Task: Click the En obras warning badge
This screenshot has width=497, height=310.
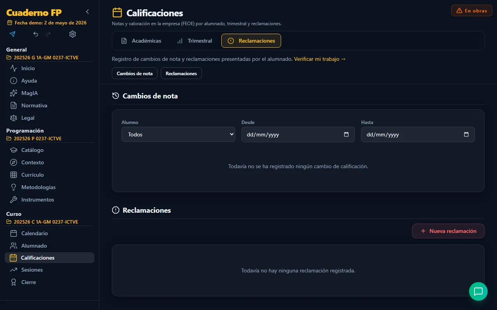Action: pyautogui.click(x=472, y=10)
